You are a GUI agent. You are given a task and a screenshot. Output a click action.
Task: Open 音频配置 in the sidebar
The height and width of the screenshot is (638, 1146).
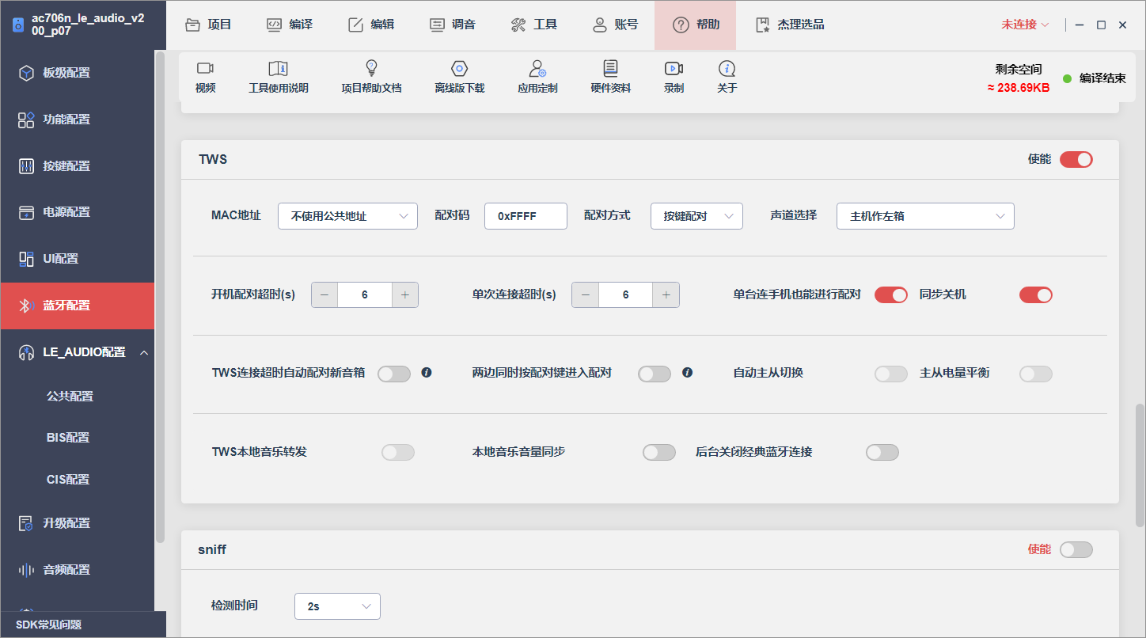[78, 570]
